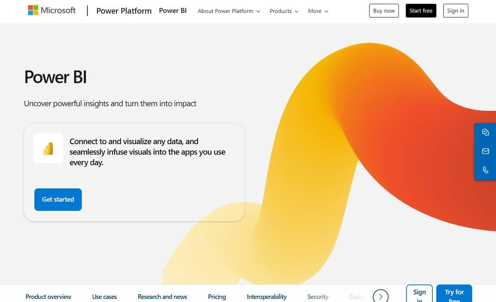Click the email envelope icon
Screen dimensions: 496x302
click(485, 151)
